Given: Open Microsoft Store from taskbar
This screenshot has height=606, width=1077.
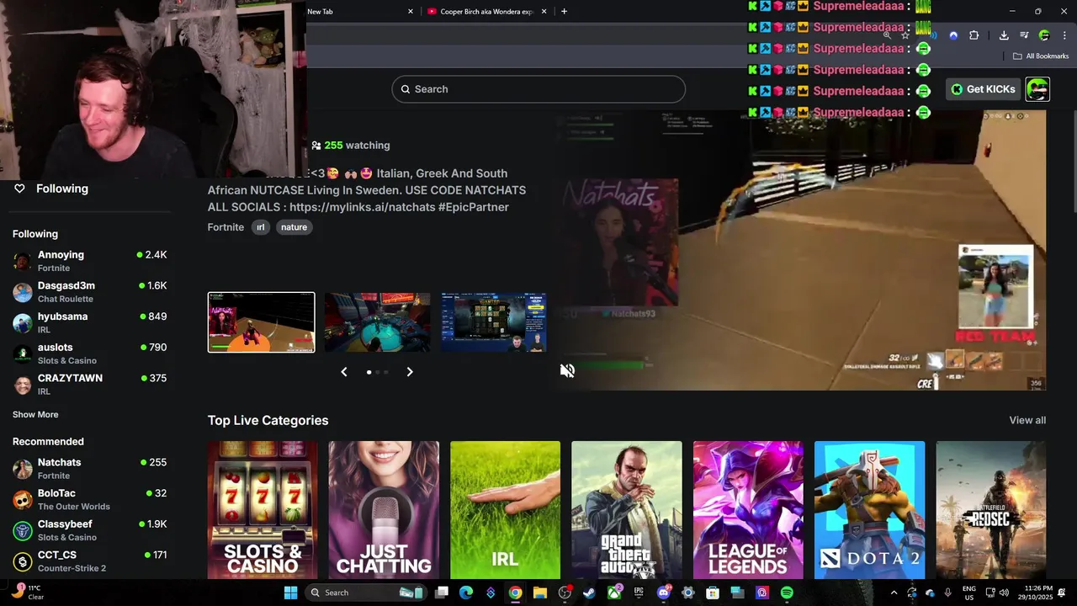Looking at the screenshot, I should coord(713,593).
